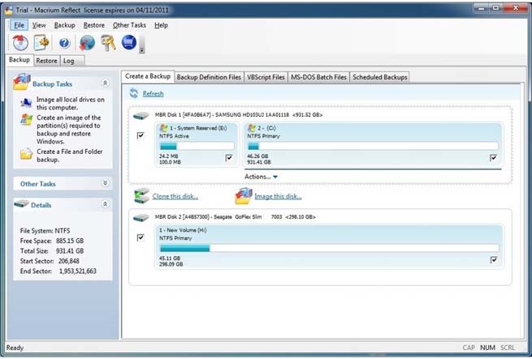Click the NUM indicator in status bar
Image resolution: width=532 pixels, height=359 pixels.
click(487, 348)
